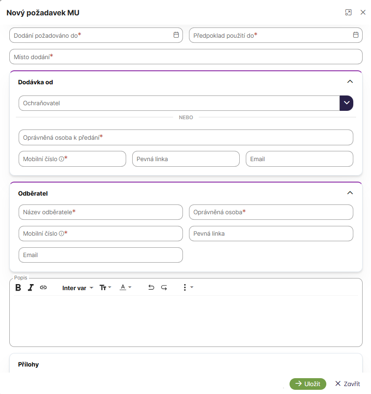
Task: Click the Zavřít button
Action: [347, 384]
